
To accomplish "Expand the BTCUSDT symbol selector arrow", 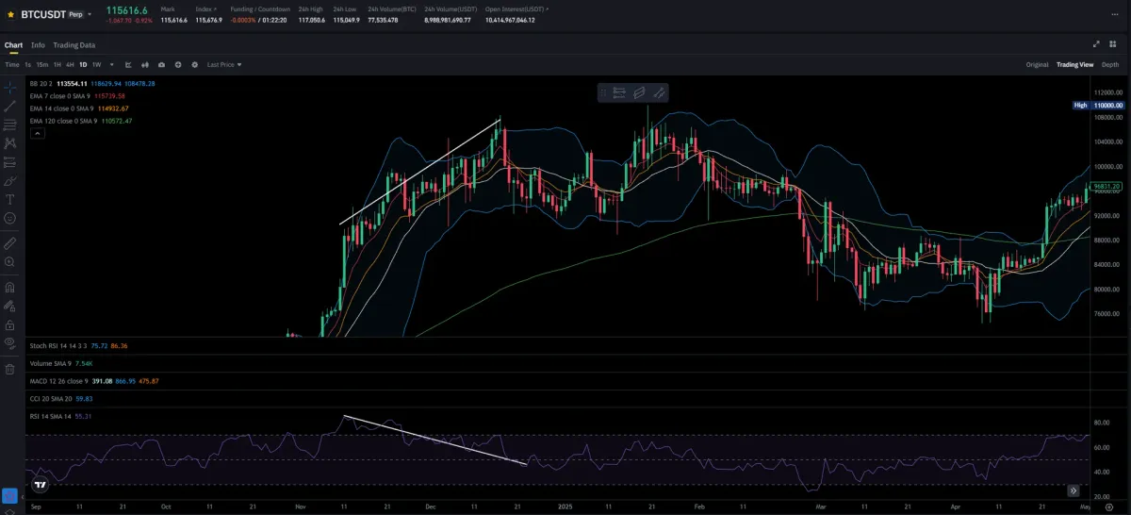I will click(x=90, y=15).
